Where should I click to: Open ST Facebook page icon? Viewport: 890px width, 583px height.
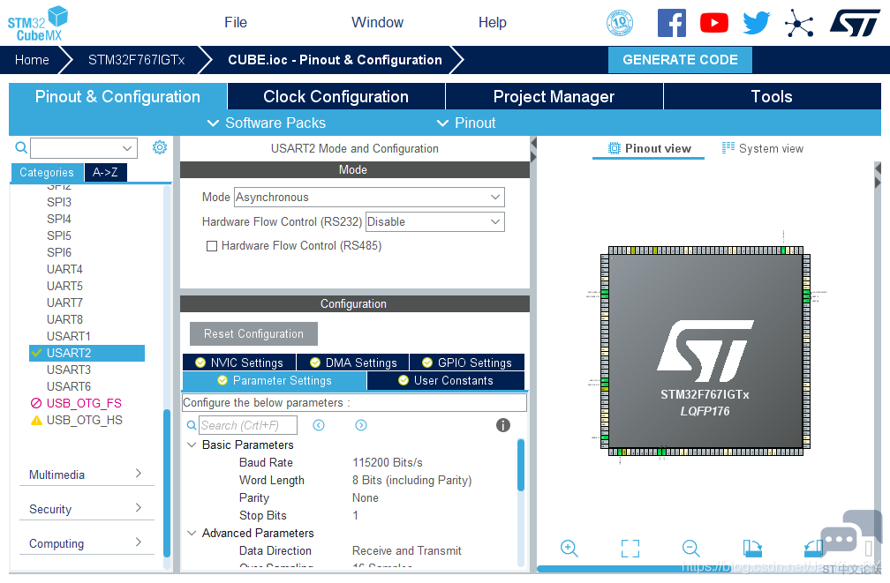[671, 23]
